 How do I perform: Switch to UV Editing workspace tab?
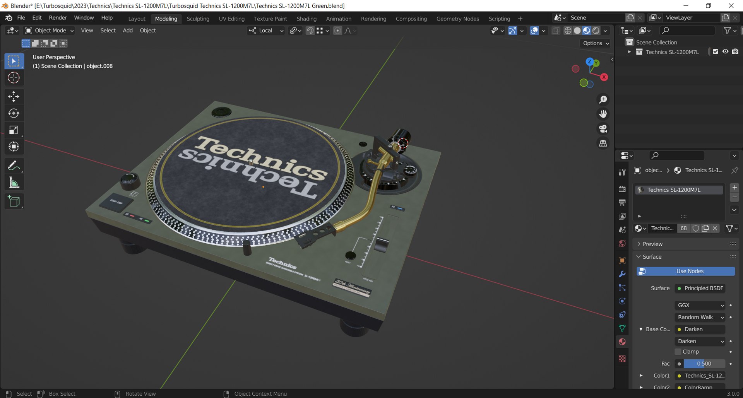pos(231,19)
